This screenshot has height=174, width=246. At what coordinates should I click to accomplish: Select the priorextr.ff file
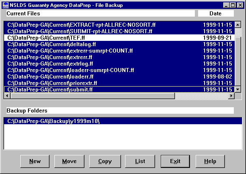tap(52, 83)
